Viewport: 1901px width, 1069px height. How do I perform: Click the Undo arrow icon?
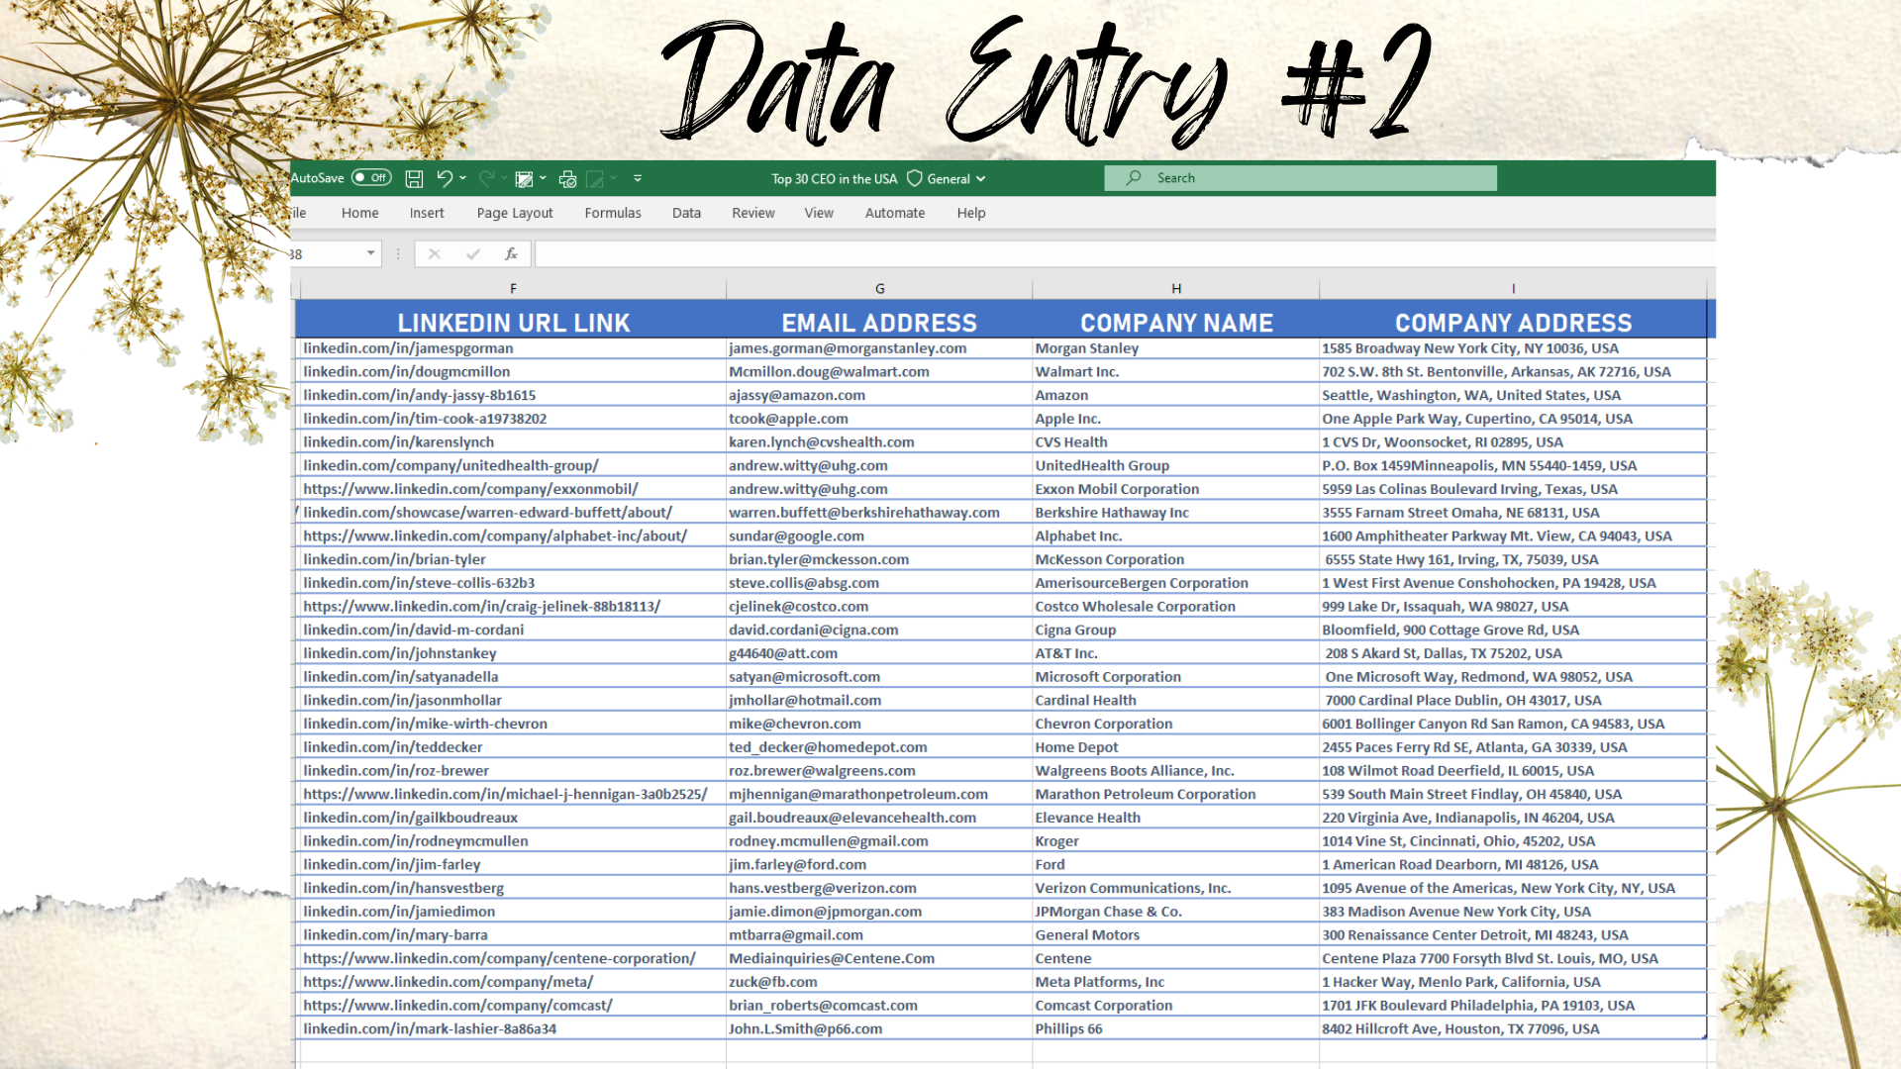(x=445, y=178)
